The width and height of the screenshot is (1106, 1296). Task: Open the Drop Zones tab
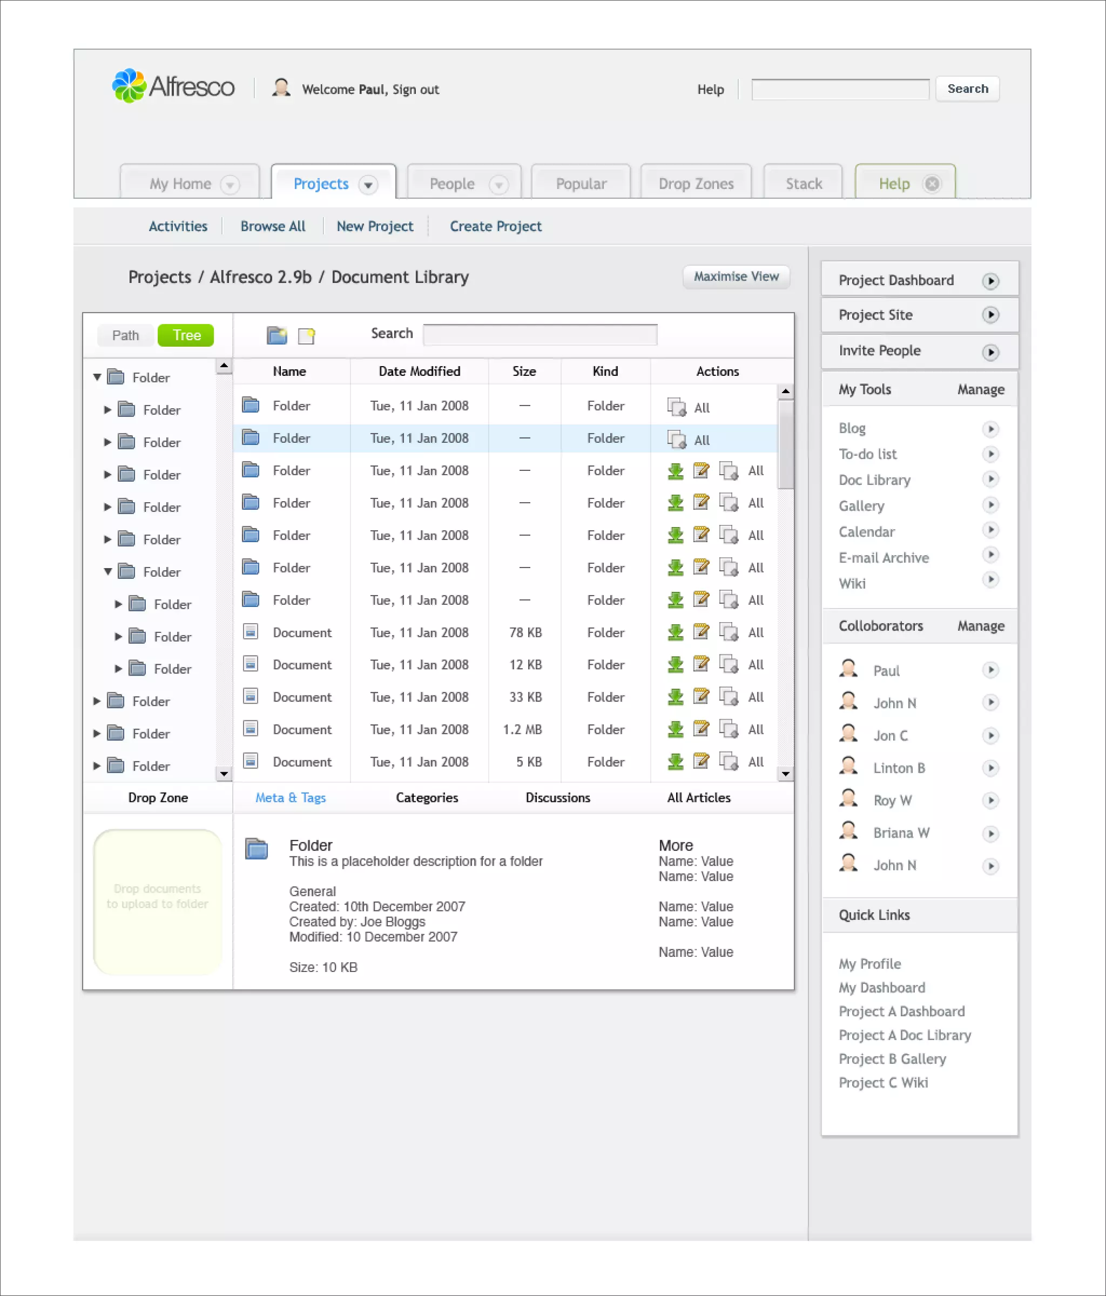point(696,182)
